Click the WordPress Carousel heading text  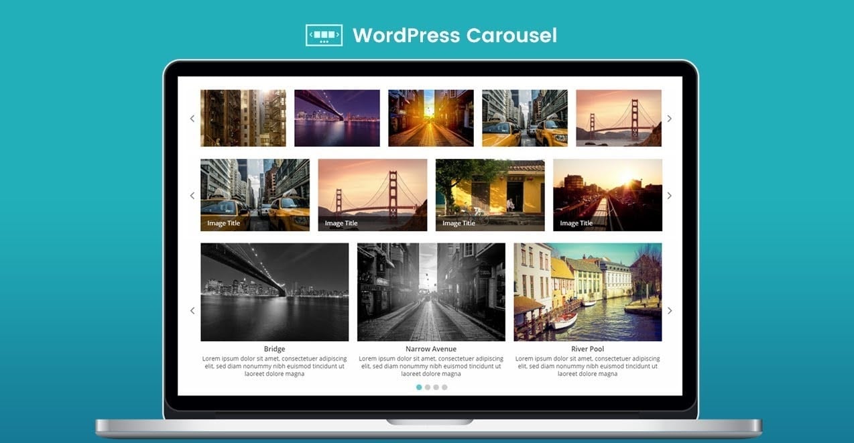pyautogui.click(x=454, y=36)
